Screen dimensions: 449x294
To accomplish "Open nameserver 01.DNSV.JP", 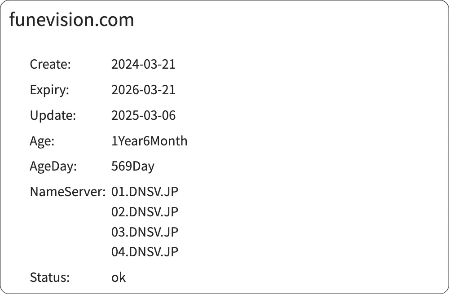I will click(x=145, y=192).
